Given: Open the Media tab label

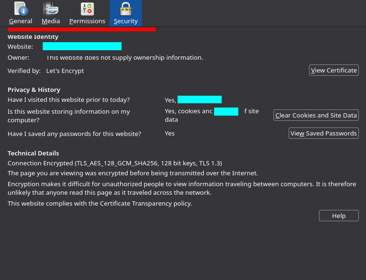Looking at the screenshot, I should click(51, 21).
